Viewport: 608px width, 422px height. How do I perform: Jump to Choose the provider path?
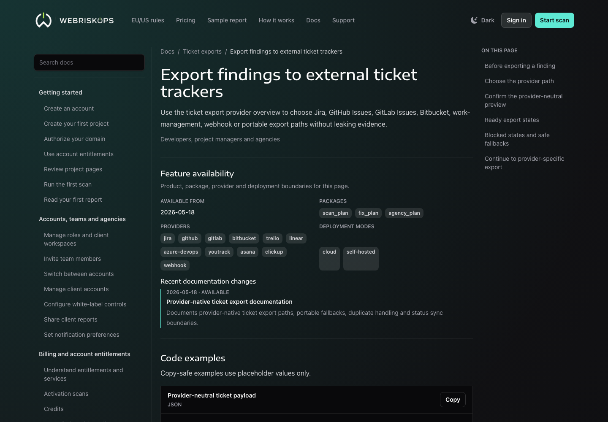(x=519, y=81)
